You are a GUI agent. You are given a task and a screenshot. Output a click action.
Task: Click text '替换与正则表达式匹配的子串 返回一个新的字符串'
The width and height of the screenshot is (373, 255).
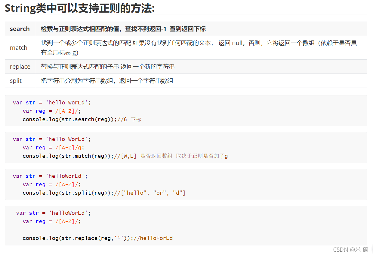[108, 67]
